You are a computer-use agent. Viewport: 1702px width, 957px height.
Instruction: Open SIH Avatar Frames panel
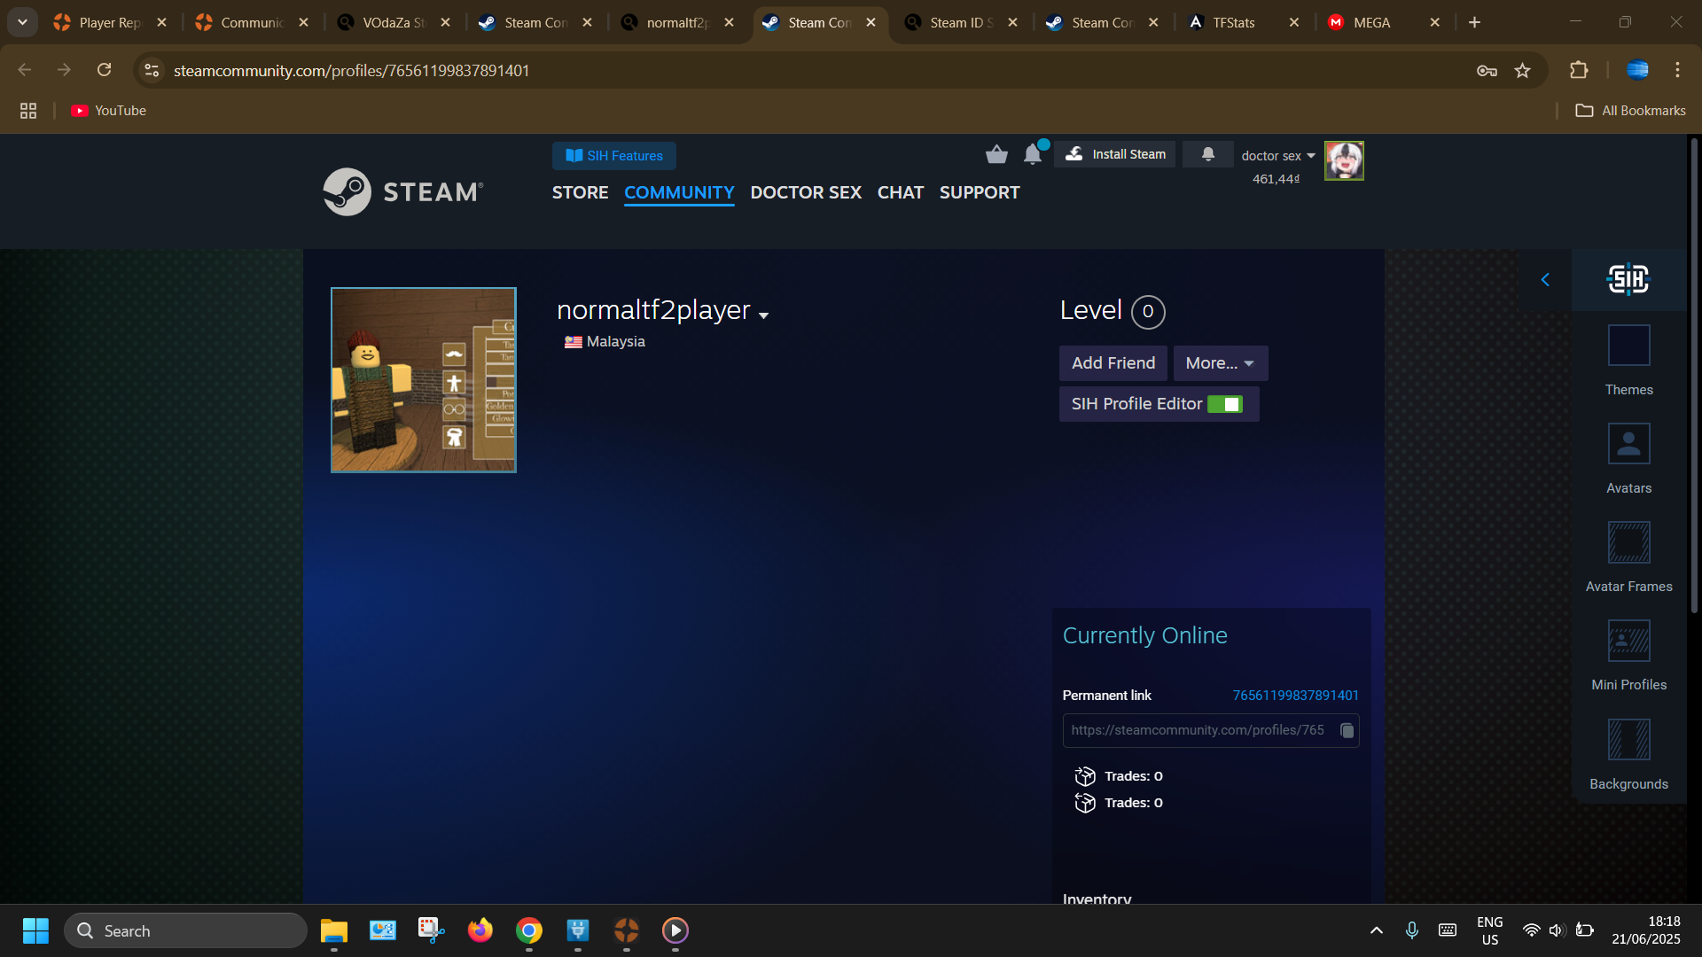[x=1628, y=557]
